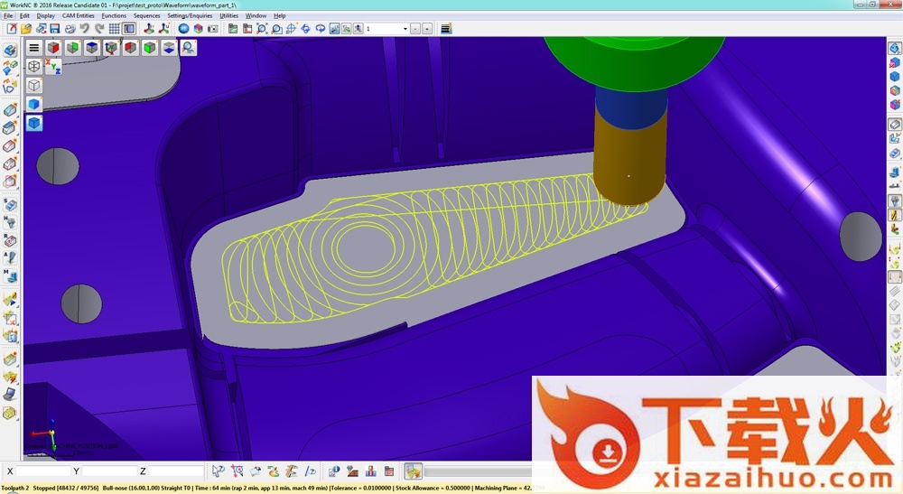Toggle the grid display icon
This screenshot has height=494, width=903.
click(114, 28)
